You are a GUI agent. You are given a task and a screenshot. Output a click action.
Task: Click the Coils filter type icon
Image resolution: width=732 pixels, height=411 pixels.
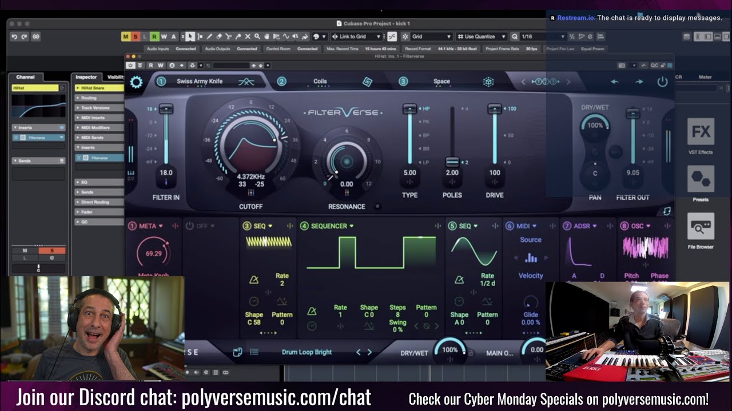point(367,82)
